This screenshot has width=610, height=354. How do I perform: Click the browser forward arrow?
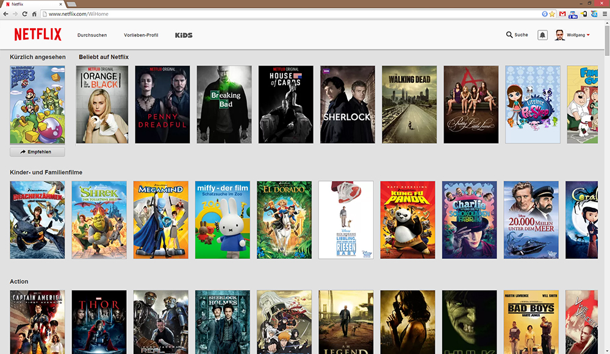tap(15, 14)
